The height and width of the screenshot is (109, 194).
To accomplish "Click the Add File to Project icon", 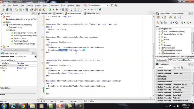I will tap(40, 9).
